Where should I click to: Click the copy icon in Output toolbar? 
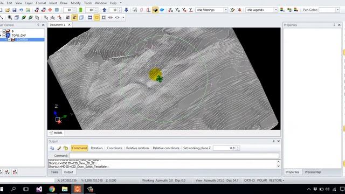(52, 148)
